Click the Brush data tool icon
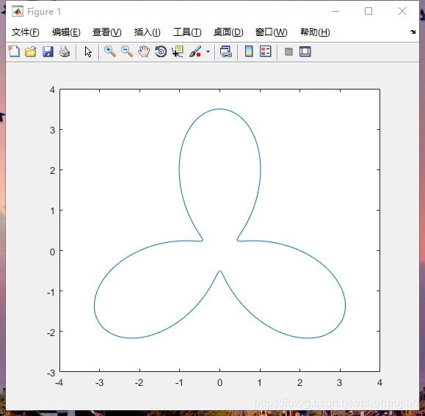Screen dimensions: 425x416 pos(195,51)
